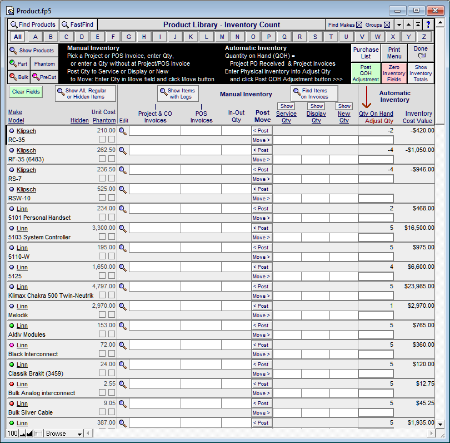Click the Product.fp5 window title icon
Viewport: 450px width, 443px height.
11,11
